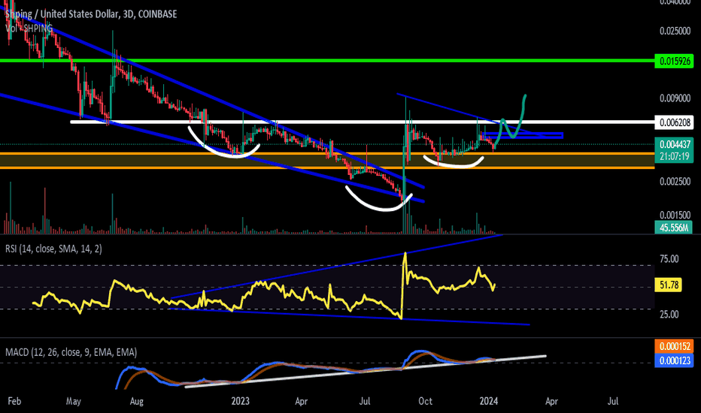Open the Vol SHPING indicator legend

[29, 28]
